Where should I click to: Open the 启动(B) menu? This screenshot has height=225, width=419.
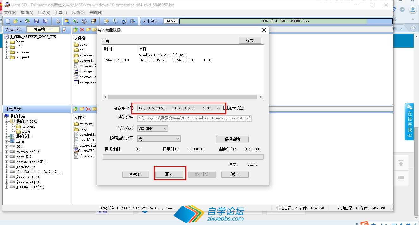(x=44, y=13)
